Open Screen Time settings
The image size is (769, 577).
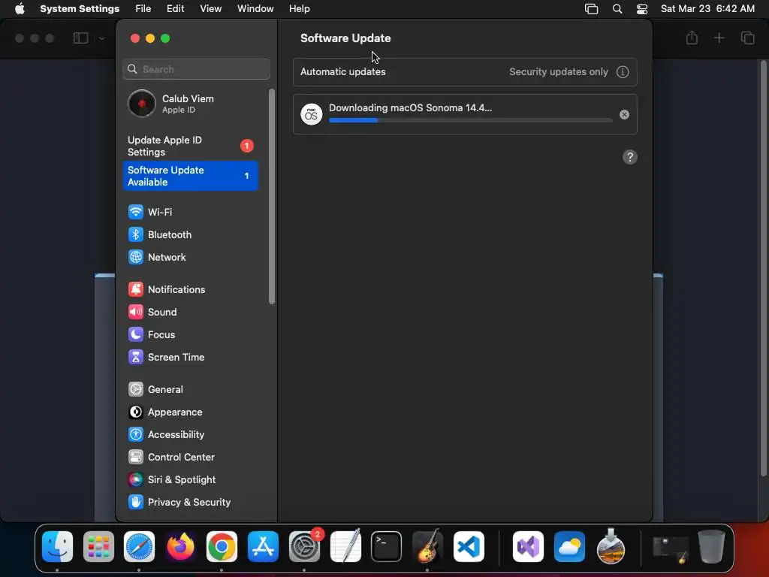tap(190, 357)
